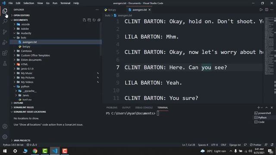276x155 pixels.
Task: Click the weather 26°C Light rain widget
Action: 213,151
